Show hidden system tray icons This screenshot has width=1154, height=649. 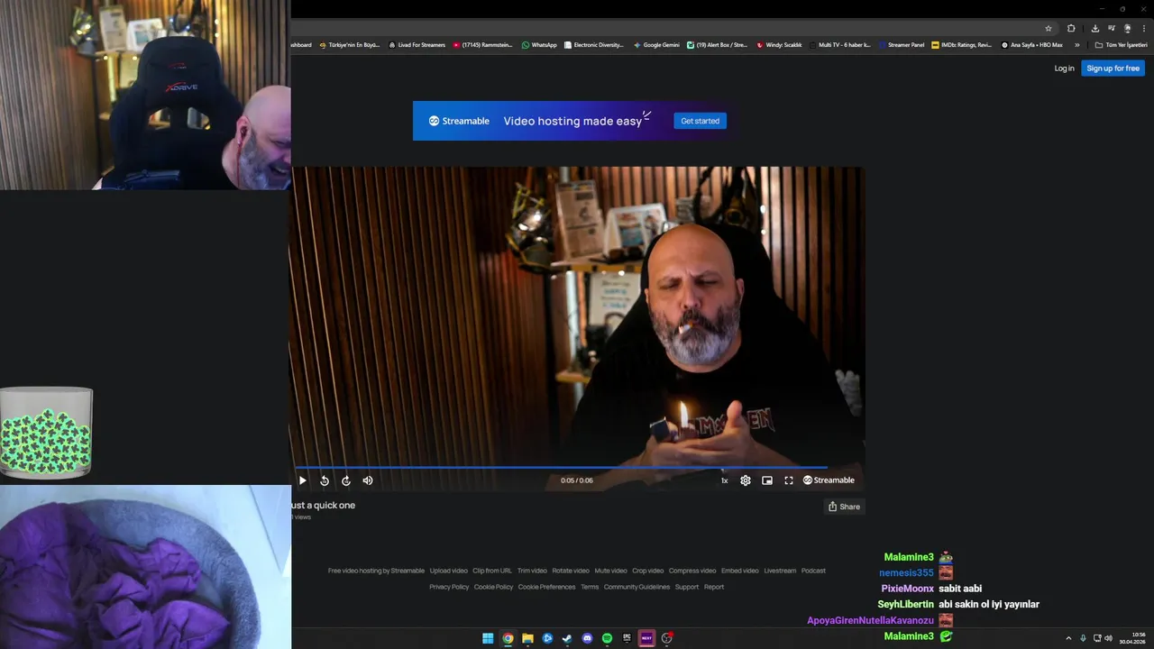click(x=1068, y=638)
